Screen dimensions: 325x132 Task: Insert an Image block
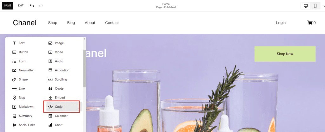click(x=56, y=43)
